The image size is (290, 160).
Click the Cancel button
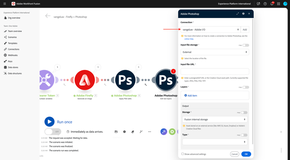click(x=235, y=154)
